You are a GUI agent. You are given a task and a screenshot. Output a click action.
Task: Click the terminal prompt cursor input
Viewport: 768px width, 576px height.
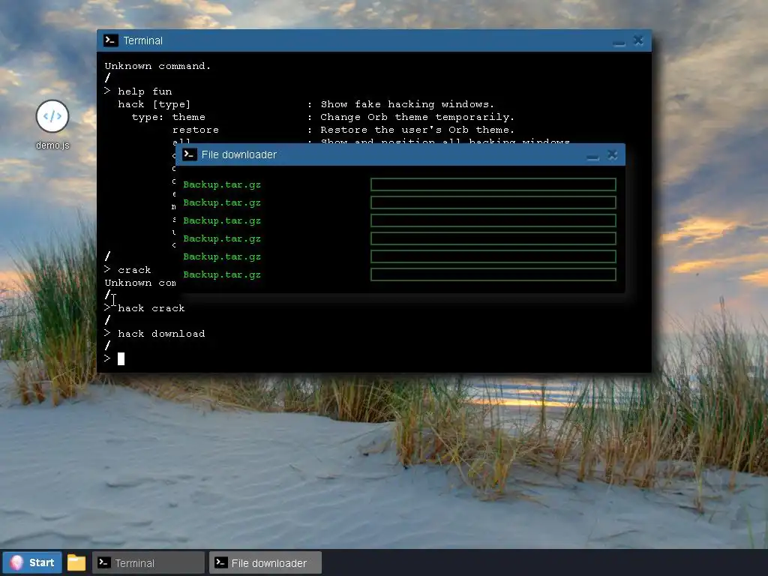click(x=121, y=359)
